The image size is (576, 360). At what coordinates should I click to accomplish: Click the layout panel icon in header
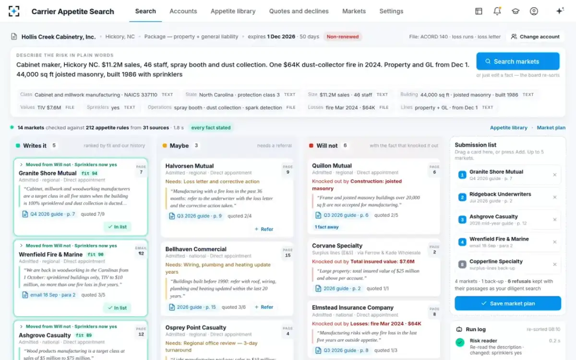click(x=479, y=11)
